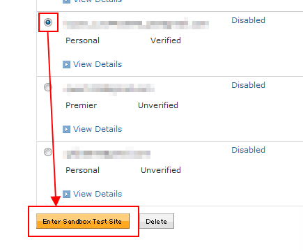The image size is (303, 251).
Task: Click the Enter Sandbox Test Site button
Action: coord(83,221)
